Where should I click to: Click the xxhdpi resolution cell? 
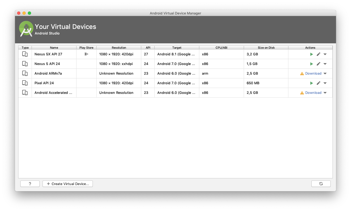pos(119,64)
